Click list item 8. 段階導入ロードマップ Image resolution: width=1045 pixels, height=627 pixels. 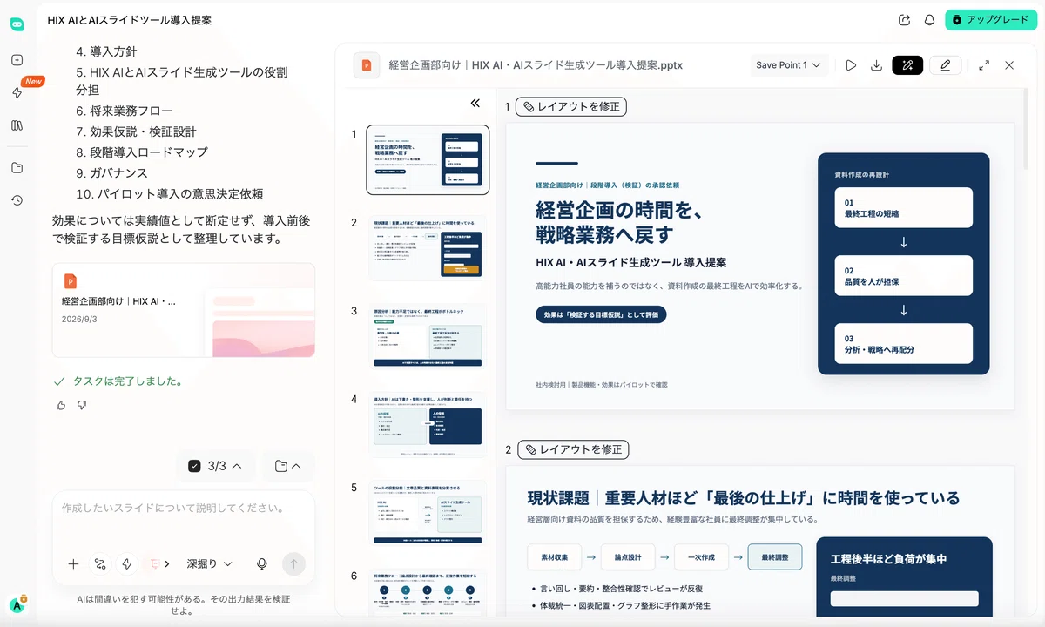pos(142,152)
